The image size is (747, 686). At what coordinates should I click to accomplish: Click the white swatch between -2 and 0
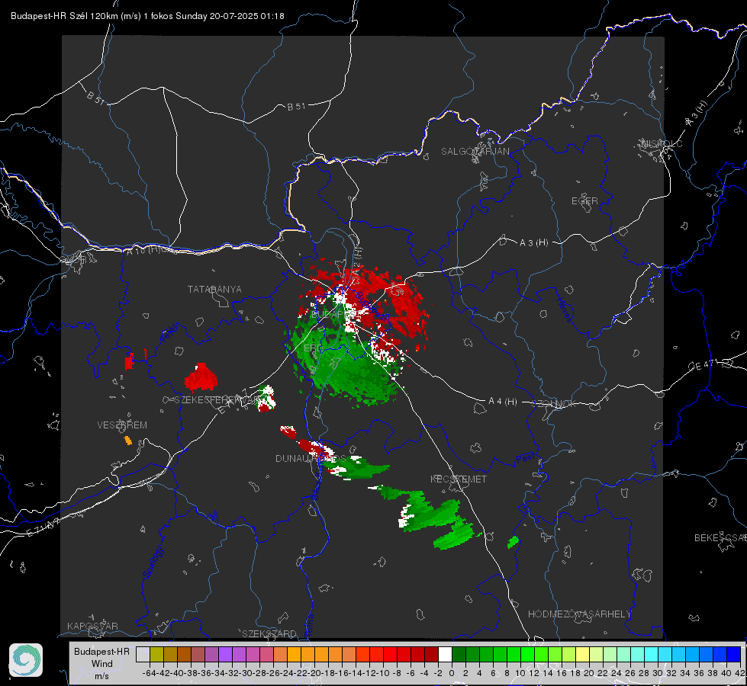tap(445, 655)
